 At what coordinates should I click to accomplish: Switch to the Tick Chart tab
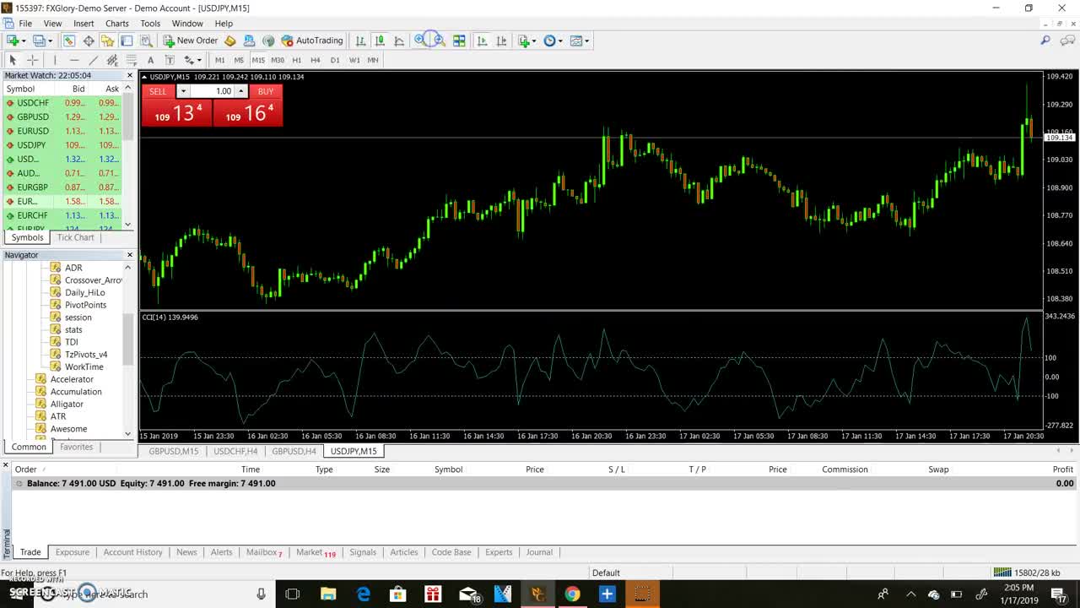tap(75, 237)
